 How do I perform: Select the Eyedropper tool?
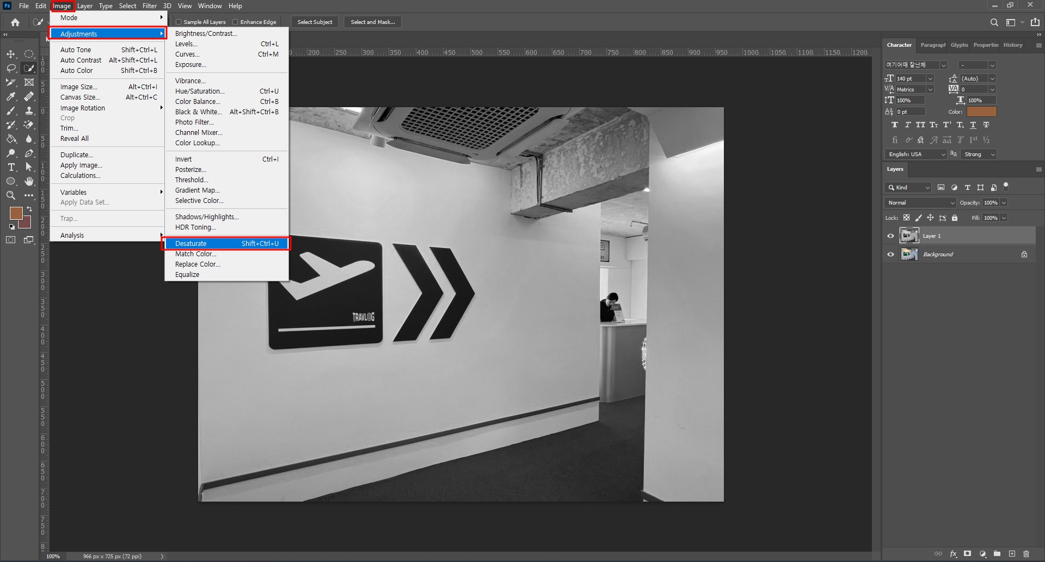point(11,96)
